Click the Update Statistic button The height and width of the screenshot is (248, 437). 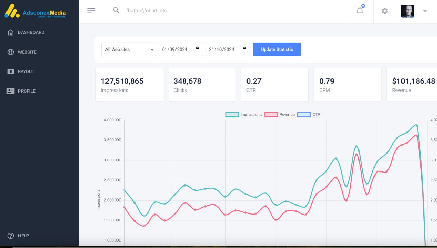(277, 49)
